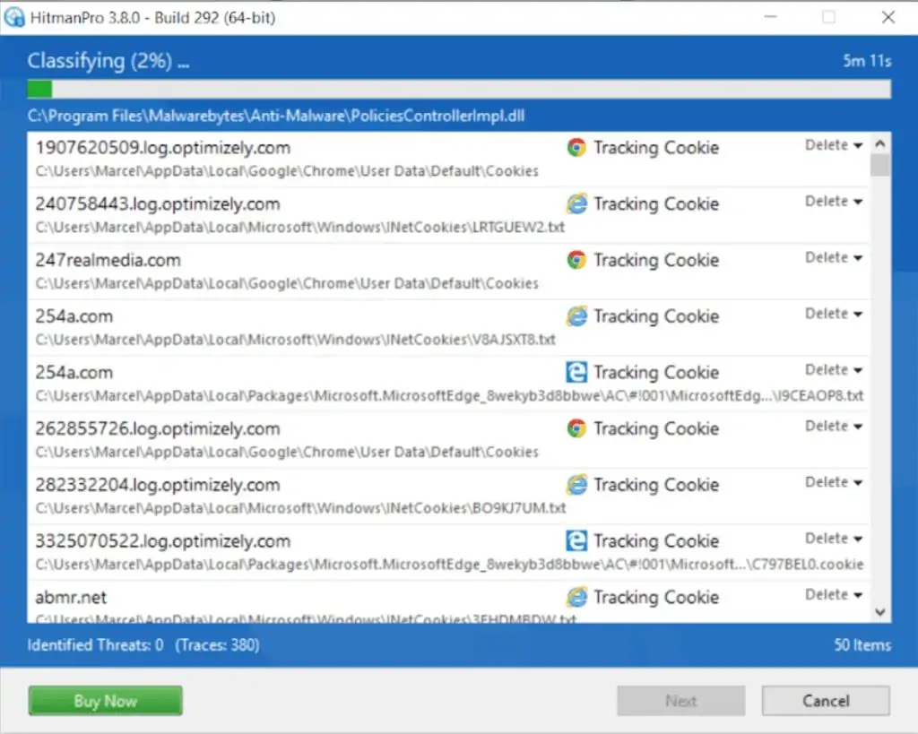Image resolution: width=918 pixels, height=734 pixels.
Task: Minimize the HitmanPro window
Action: pyautogui.click(x=770, y=17)
